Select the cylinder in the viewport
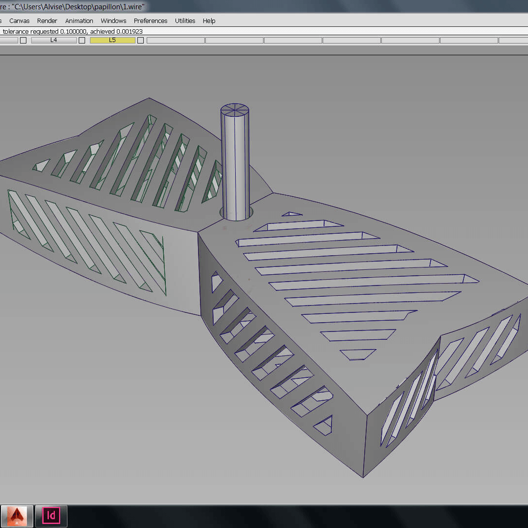This screenshot has width=528, height=528. 235,161
